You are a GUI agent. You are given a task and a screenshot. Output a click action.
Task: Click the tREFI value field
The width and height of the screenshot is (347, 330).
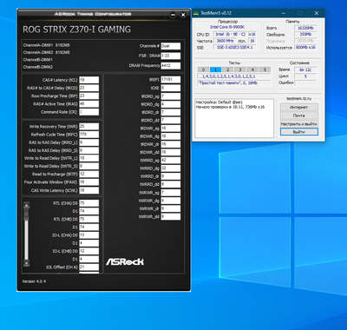pos(171,80)
